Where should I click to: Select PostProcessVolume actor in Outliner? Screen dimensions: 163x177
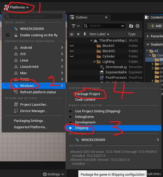(105, 78)
